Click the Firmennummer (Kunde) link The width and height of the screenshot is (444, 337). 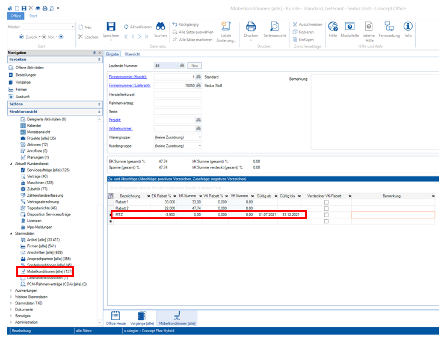(x=129, y=78)
